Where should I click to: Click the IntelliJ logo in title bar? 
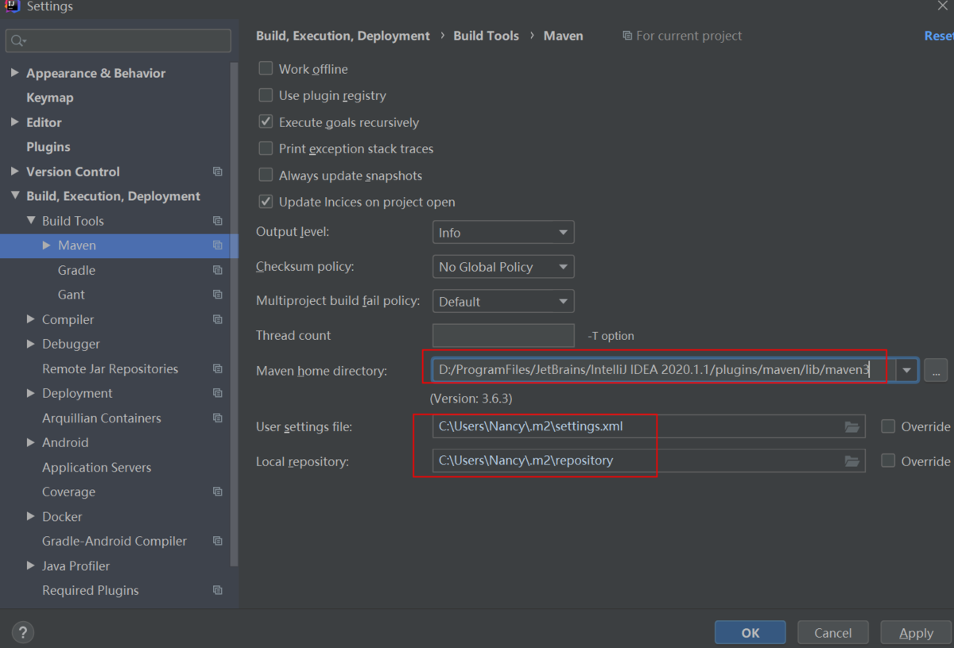click(x=12, y=6)
